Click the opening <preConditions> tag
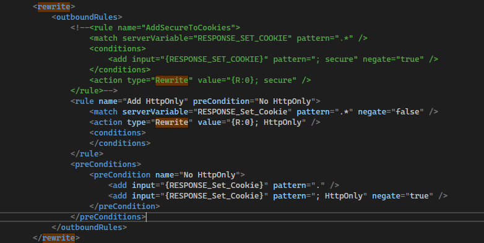This screenshot has height=243, width=484. (x=106, y=164)
